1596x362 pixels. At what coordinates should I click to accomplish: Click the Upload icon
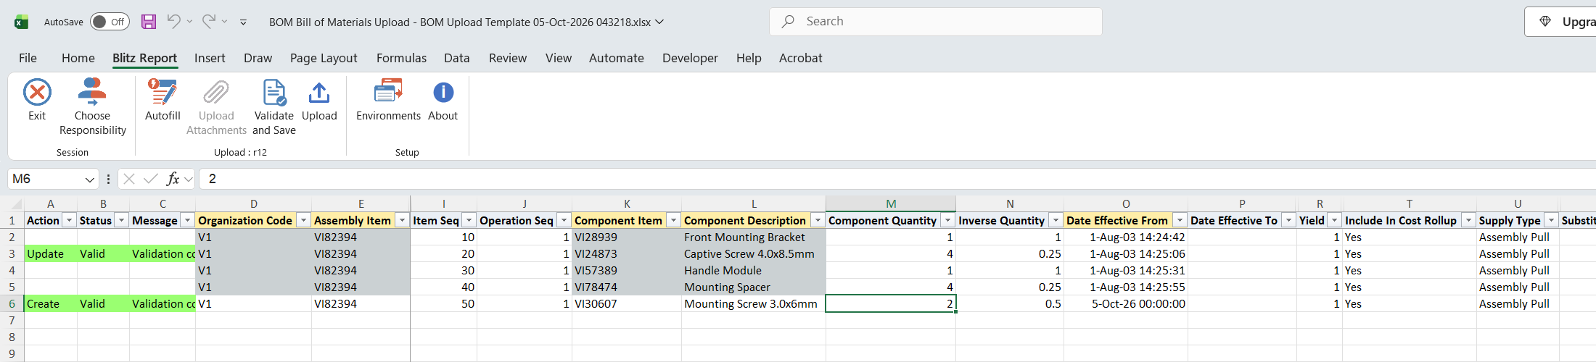coord(319,93)
